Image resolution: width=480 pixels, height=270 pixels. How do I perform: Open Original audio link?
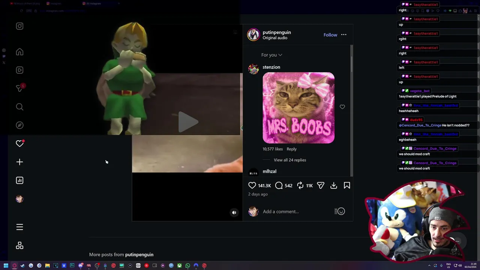point(275,38)
